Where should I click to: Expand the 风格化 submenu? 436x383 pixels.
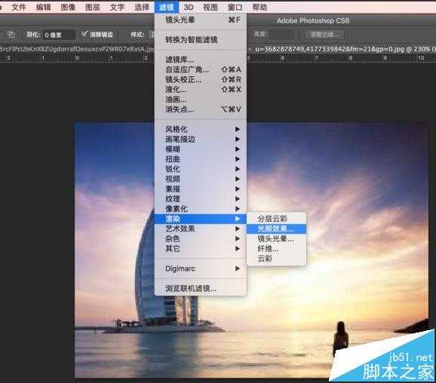point(201,129)
